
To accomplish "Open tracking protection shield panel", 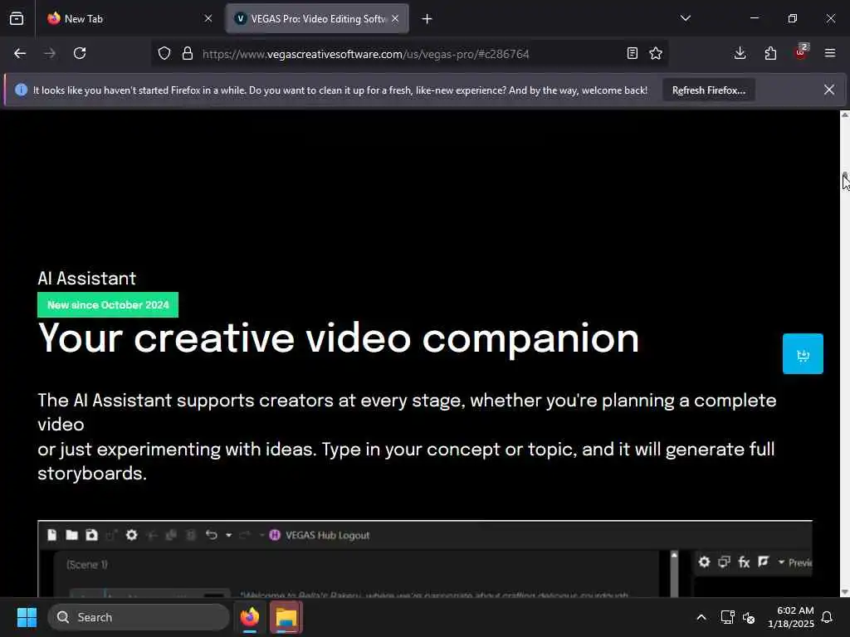I will pos(164,53).
